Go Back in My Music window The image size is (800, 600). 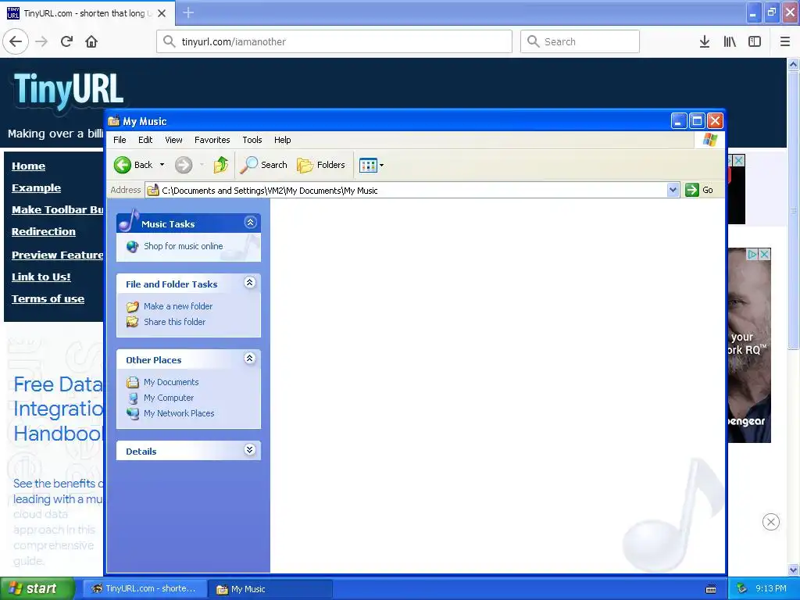[x=133, y=165]
